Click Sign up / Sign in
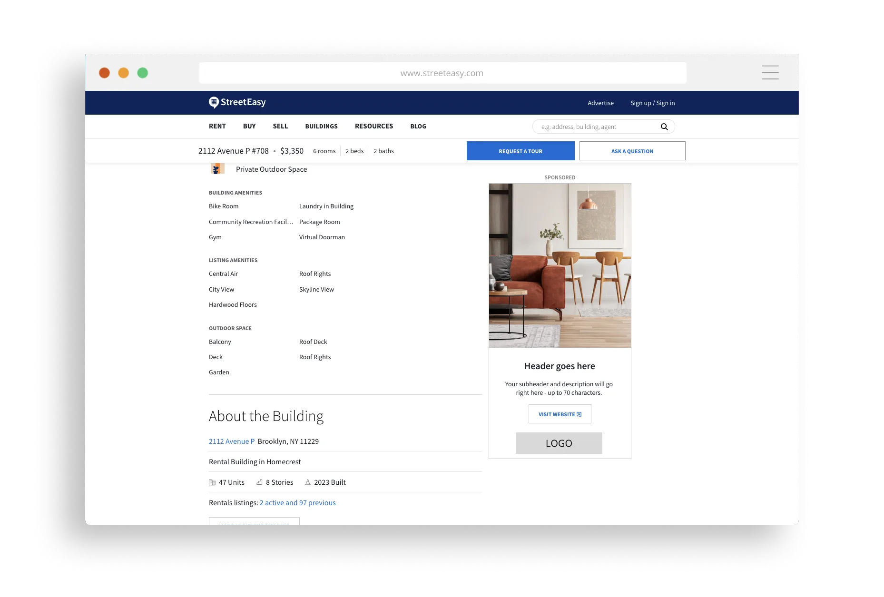The width and height of the screenshot is (884, 597). 652,103
